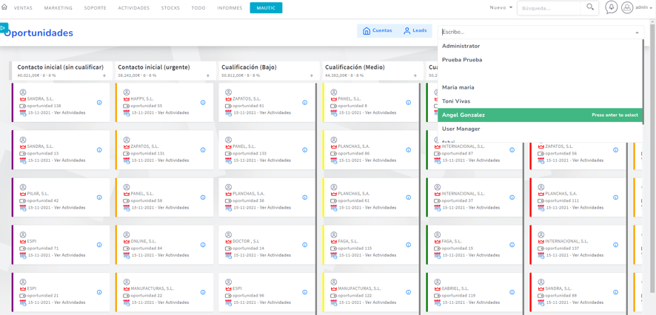
Task: Click the blue side-panel toggle arrow at left edge
Action: pos(4,28)
